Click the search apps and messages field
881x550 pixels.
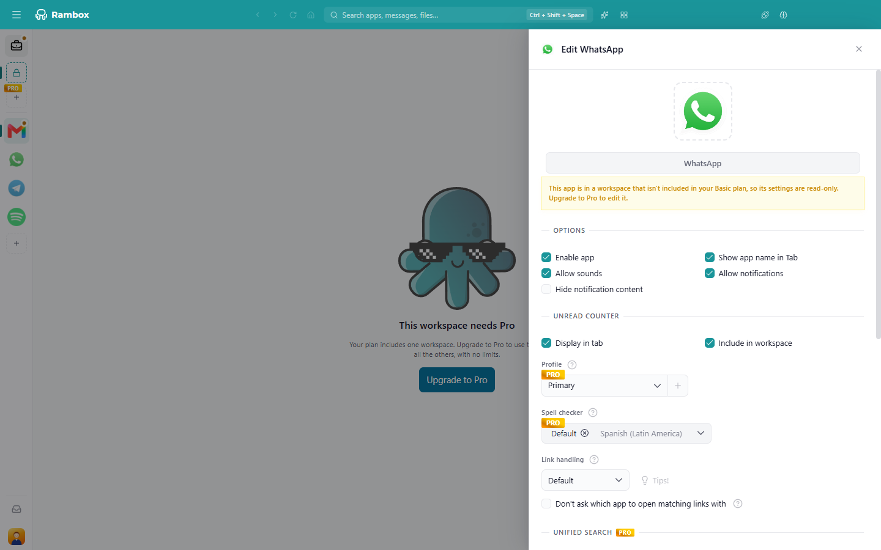pos(459,15)
